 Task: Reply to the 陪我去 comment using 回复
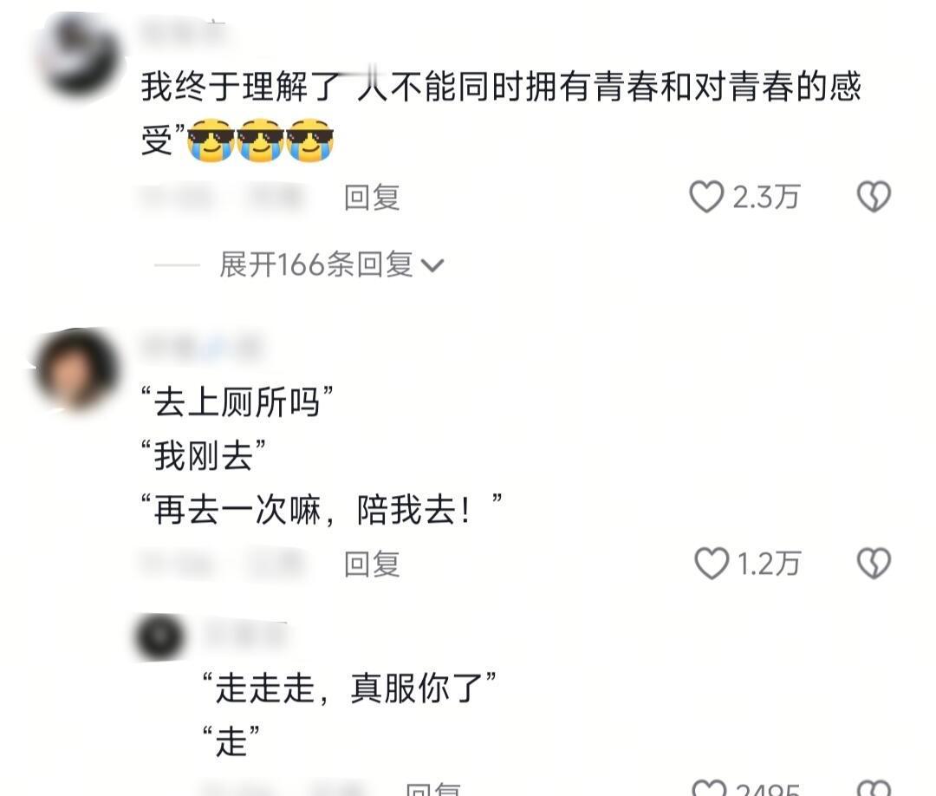[372, 564]
